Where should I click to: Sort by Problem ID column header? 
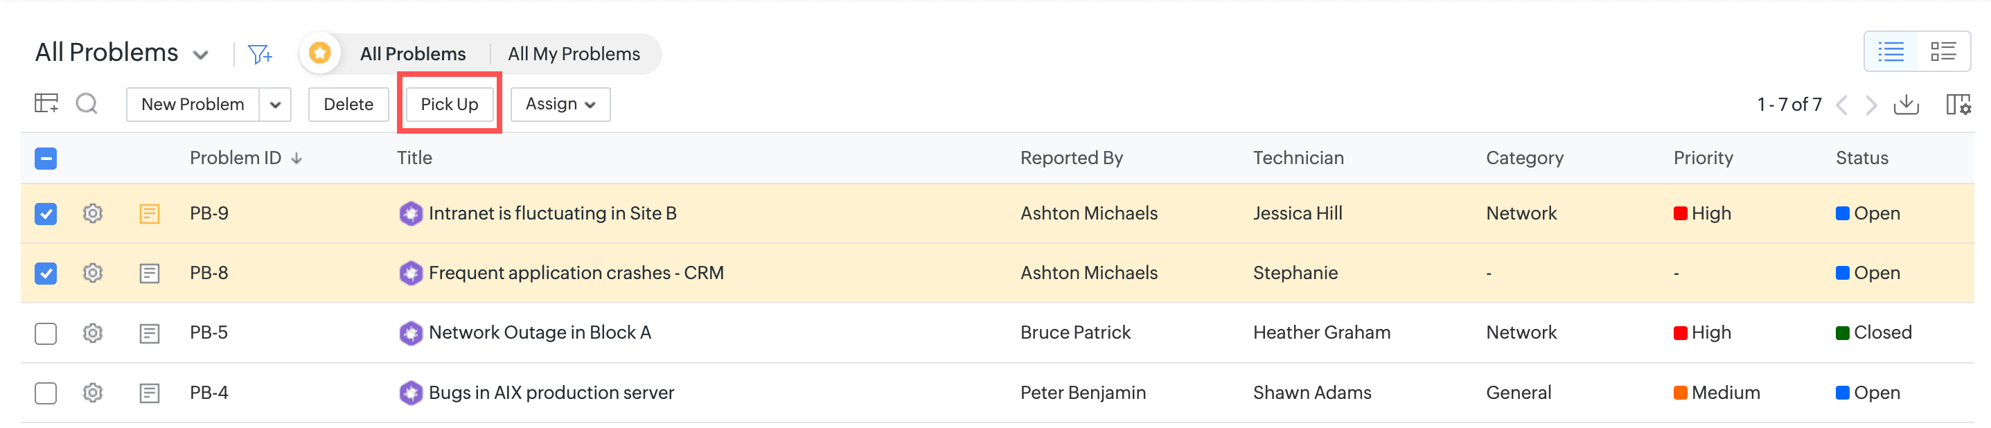point(236,159)
